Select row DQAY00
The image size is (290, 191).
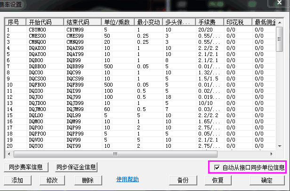coord(141,54)
